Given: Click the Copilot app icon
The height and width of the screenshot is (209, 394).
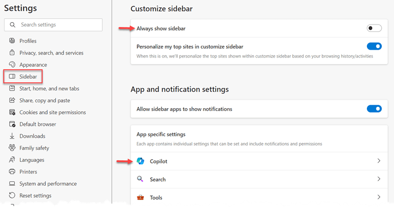Looking at the screenshot, I should [x=141, y=161].
